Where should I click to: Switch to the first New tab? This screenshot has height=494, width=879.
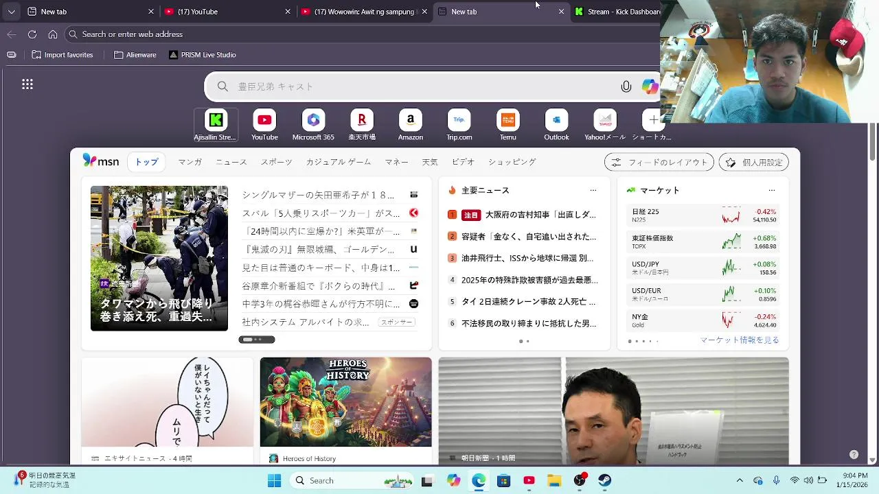pyautogui.click(x=90, y=12)
